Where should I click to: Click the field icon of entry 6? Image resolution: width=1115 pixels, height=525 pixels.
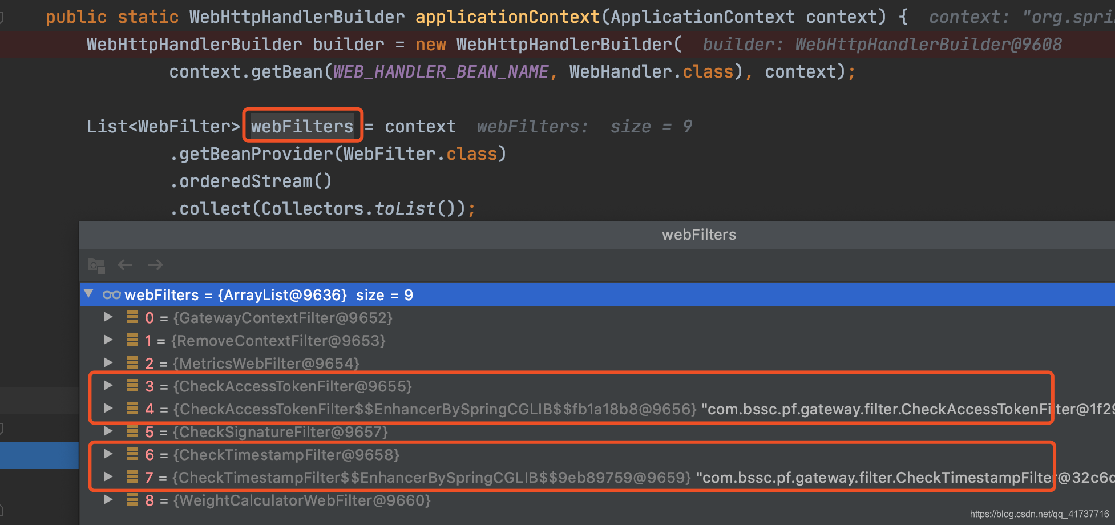pyautogui.click(x=132, y=454)
